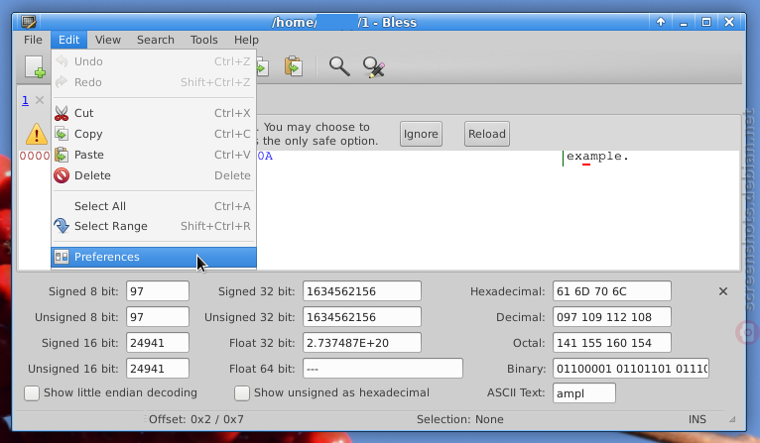Click the Offset 0x2 / 0x7 status
Viewport: 760px width, 443px height.
click(195, 419)
